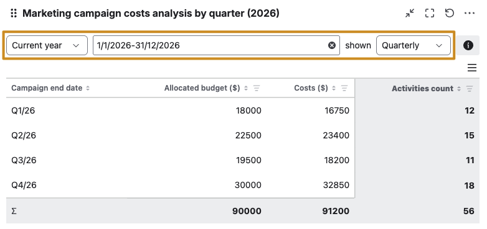Viewport: 487px width, 229px height.
Task: Clear the date range with the X icon
Action: point(332,45)
